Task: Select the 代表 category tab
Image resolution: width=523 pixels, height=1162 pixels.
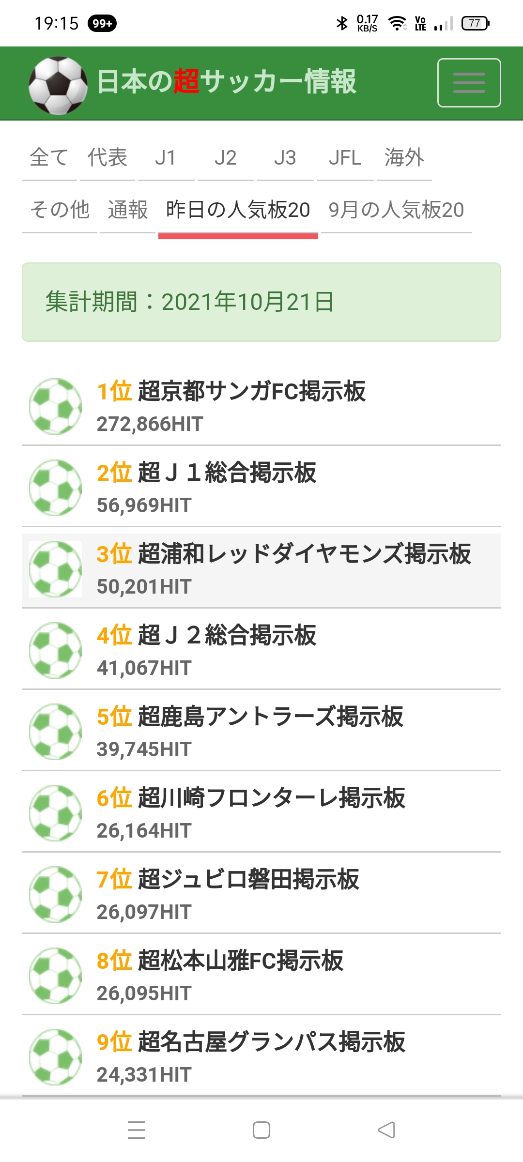Action: 108,158
